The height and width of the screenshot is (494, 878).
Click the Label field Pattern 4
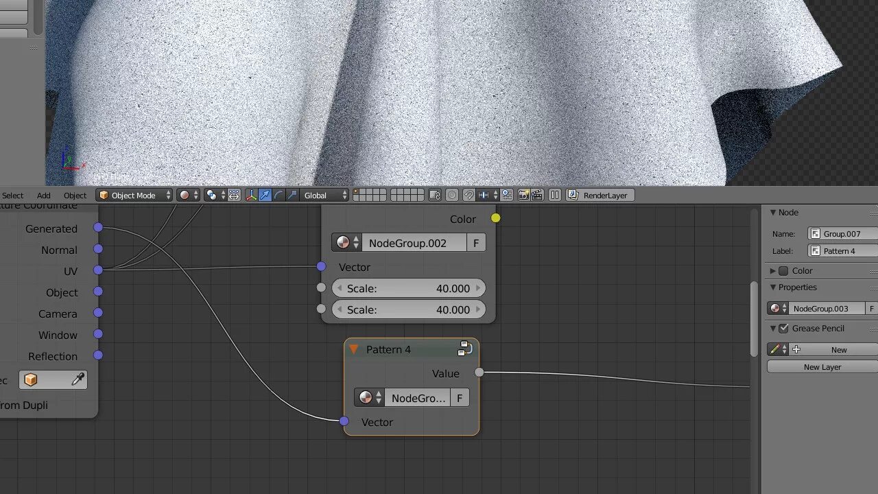(x=843, y=251)
